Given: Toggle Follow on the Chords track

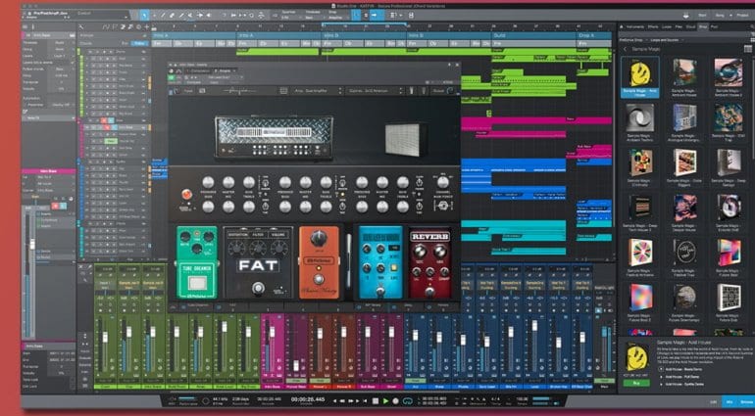Looking at the screenshot, I should (139, 43).
